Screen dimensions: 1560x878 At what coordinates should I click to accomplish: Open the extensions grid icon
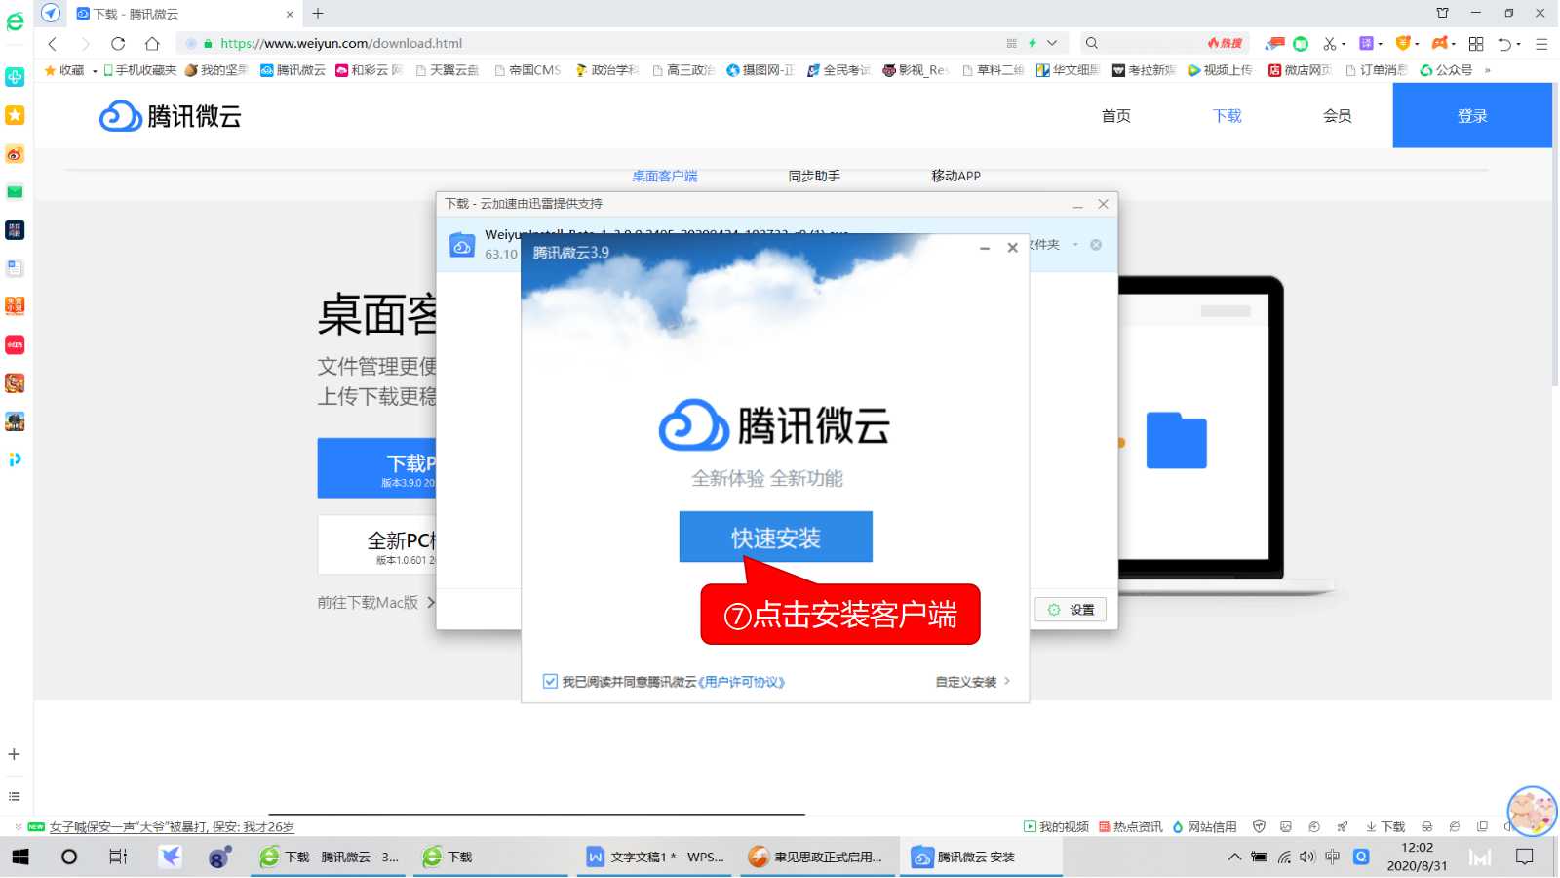coord(1476,43)
